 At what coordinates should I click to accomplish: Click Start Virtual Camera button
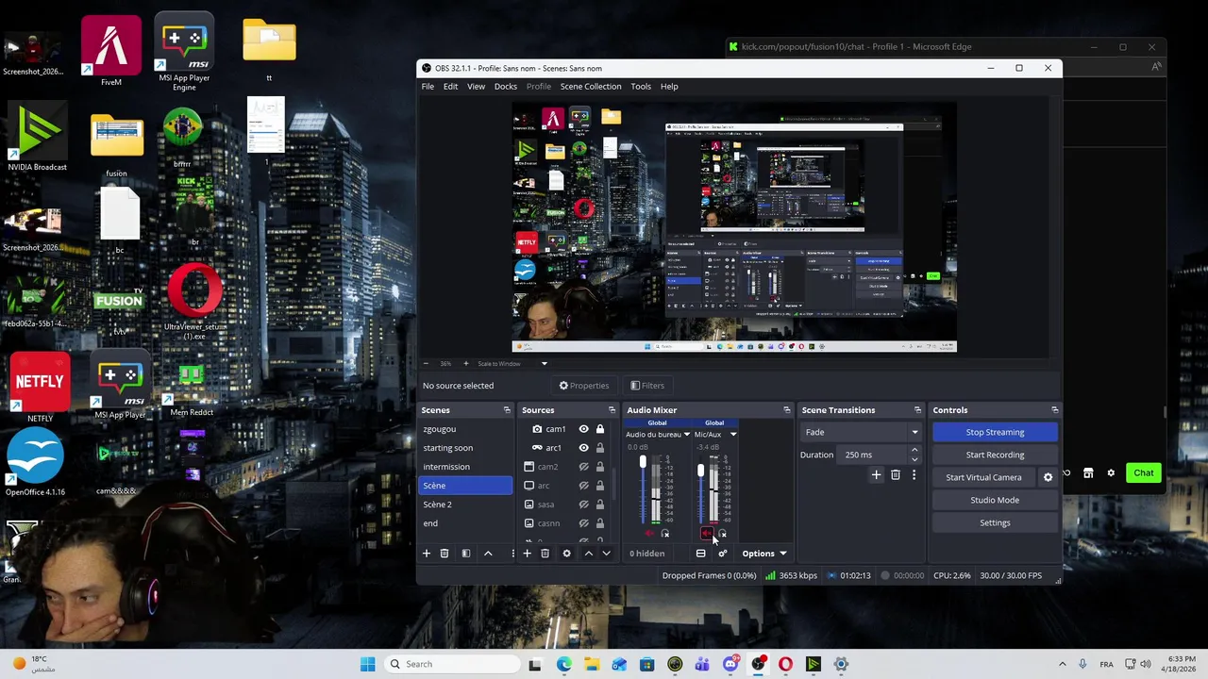click(x=983, y=477)
